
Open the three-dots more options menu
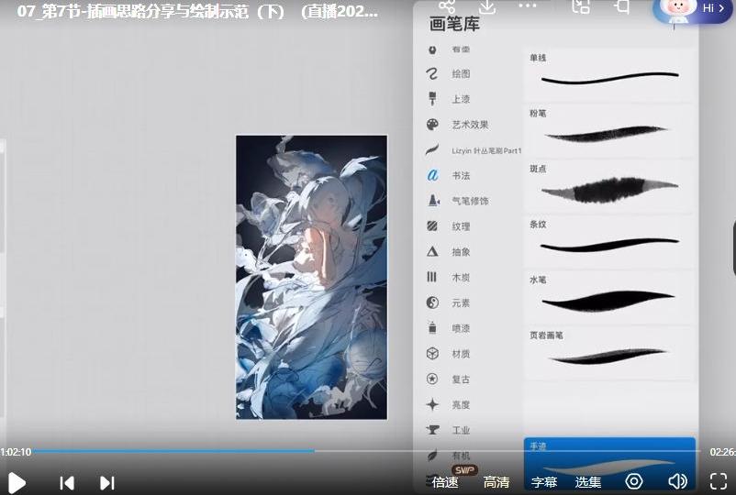[x=528, y=6]
